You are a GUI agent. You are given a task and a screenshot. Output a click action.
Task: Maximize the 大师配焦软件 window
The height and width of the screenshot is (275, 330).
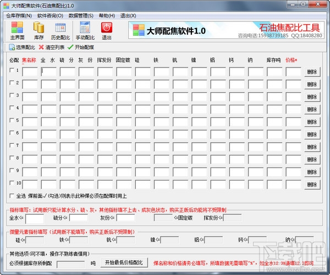(x=304, y=4)
